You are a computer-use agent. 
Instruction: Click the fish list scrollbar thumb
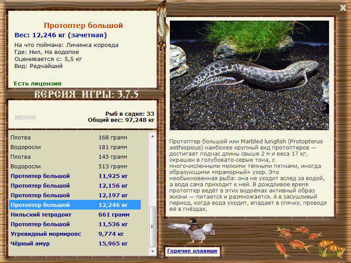point(152,227)
